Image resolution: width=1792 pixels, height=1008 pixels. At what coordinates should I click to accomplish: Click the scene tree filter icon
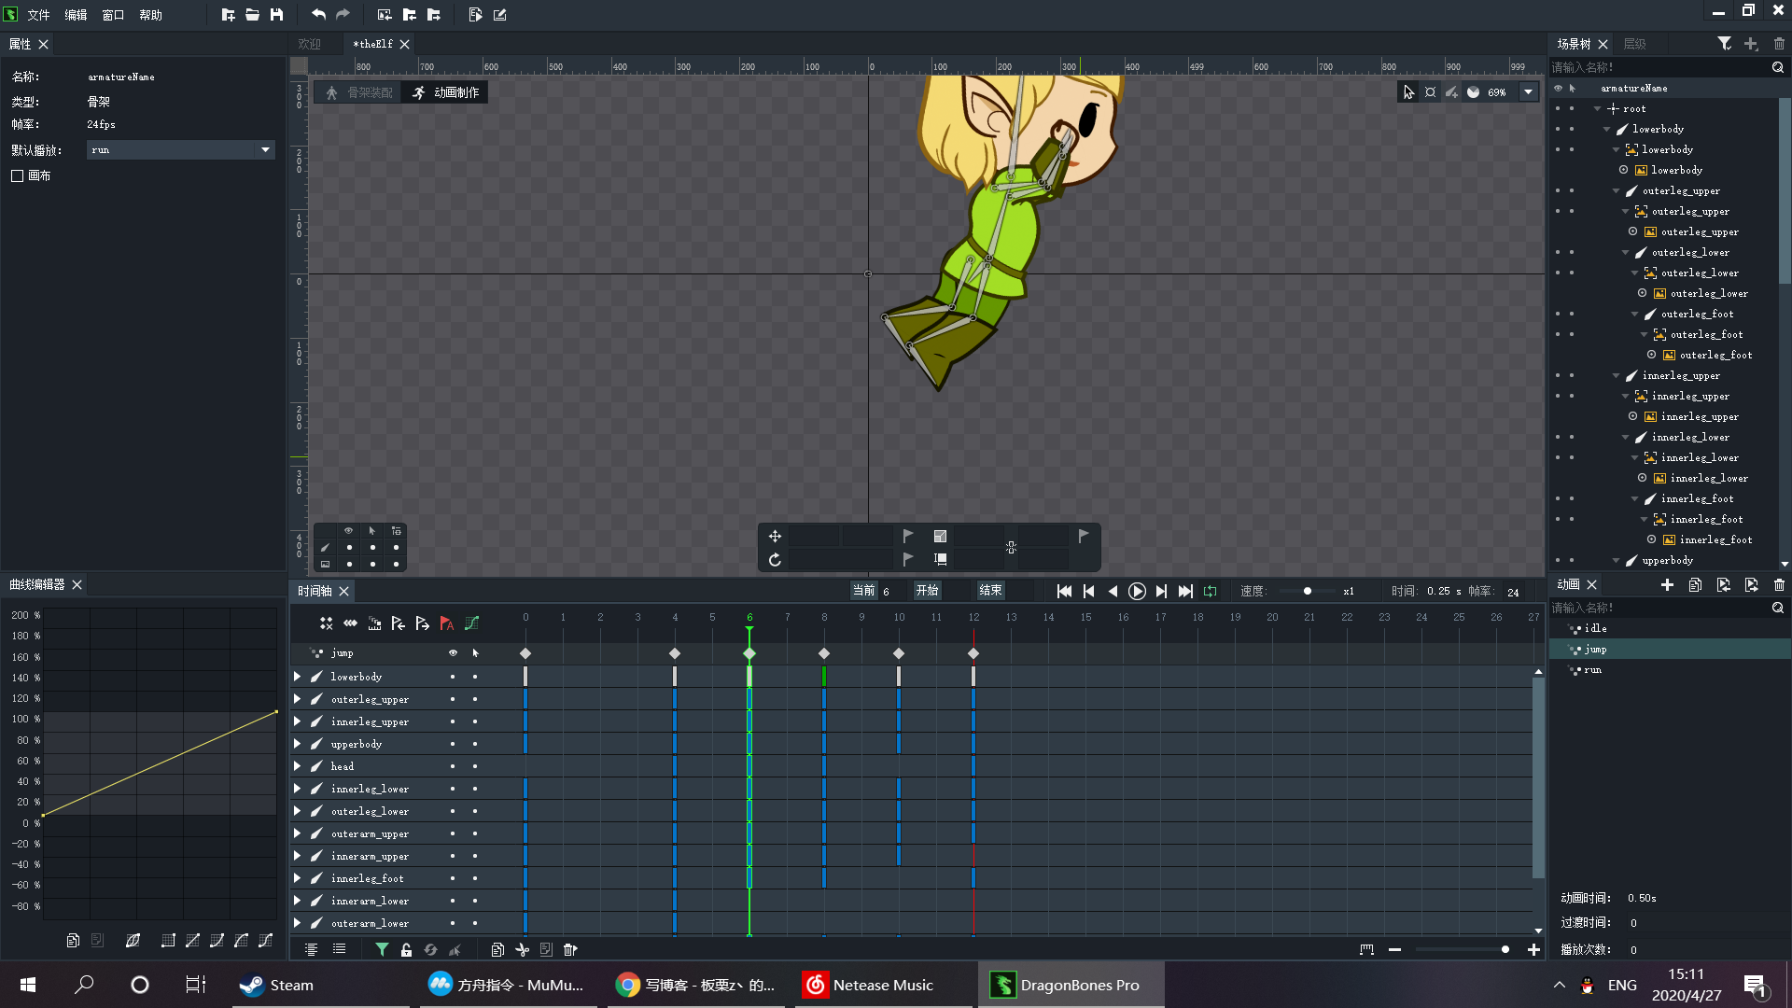coord(1724,44)
